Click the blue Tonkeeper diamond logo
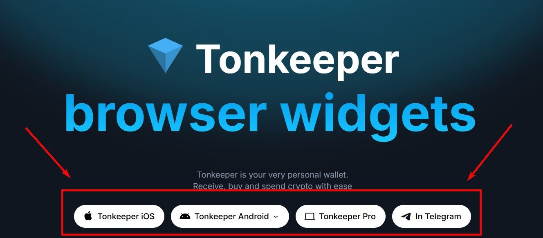The height and width of the screenshot is (238, 543). [165, 55]
